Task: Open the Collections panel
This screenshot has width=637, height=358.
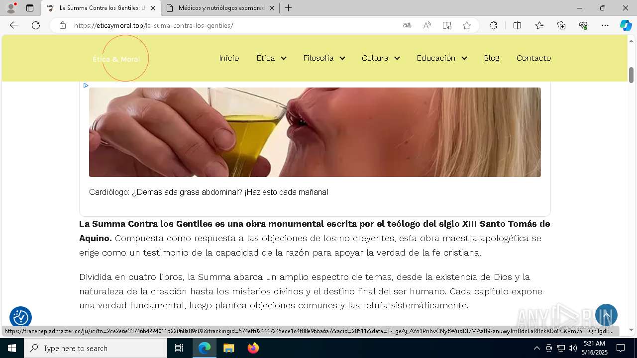Action: (561, 25)
